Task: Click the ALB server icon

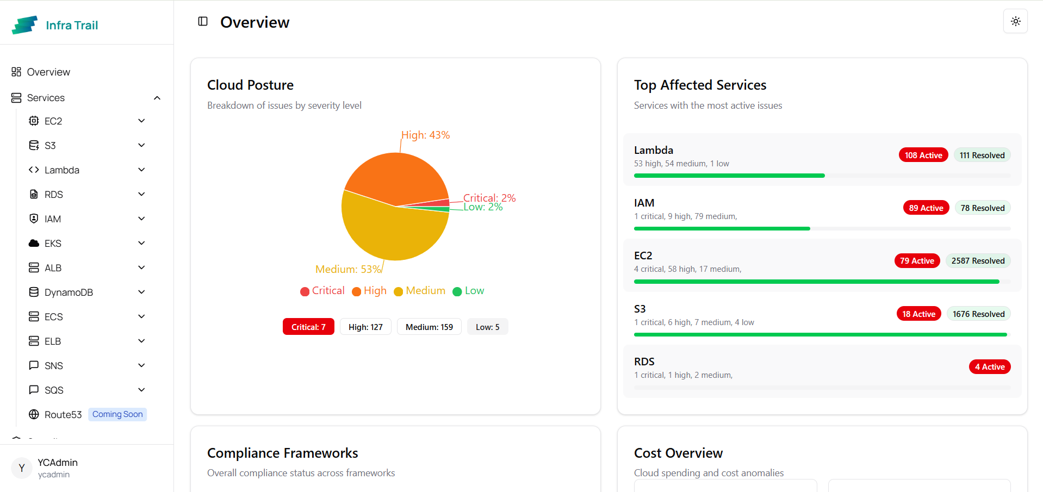Action: [34, 267]
